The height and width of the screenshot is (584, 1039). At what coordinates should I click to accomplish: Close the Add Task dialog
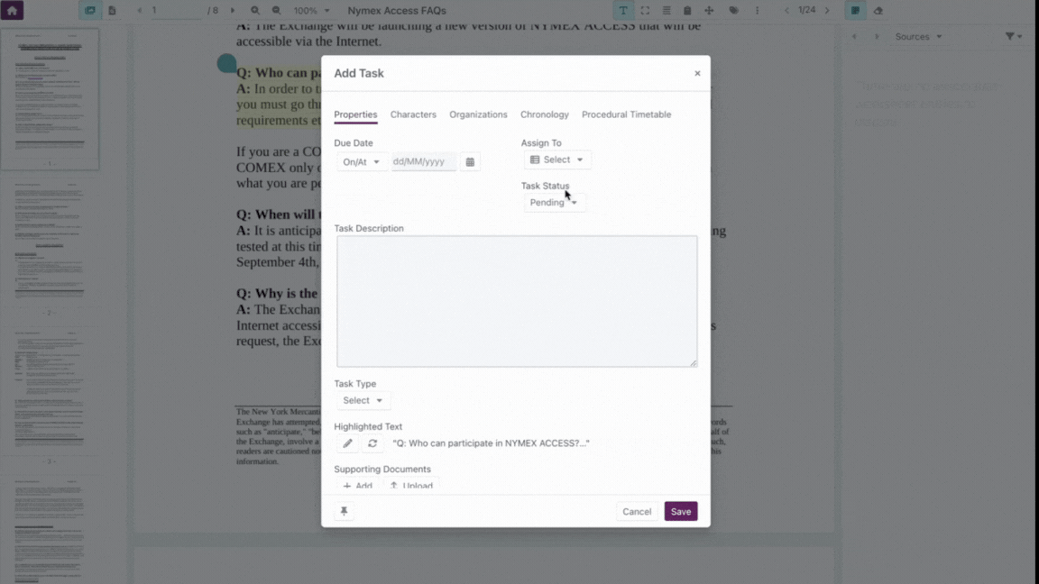point(697,74)
